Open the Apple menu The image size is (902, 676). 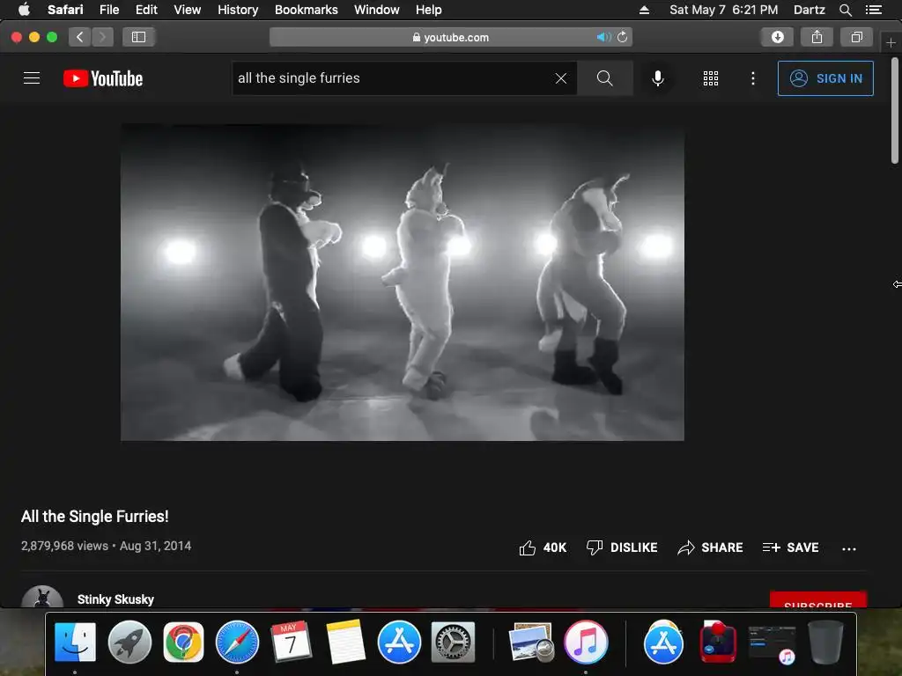tap(24, 10)
